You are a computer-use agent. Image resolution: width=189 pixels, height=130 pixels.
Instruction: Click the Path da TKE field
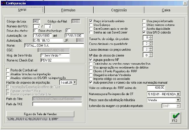click(57, 104)
